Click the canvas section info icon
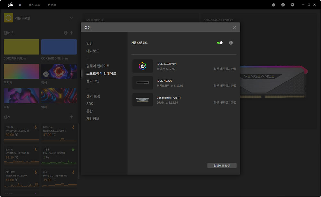Viewport: 321px width, 197px height. [65, 33]
